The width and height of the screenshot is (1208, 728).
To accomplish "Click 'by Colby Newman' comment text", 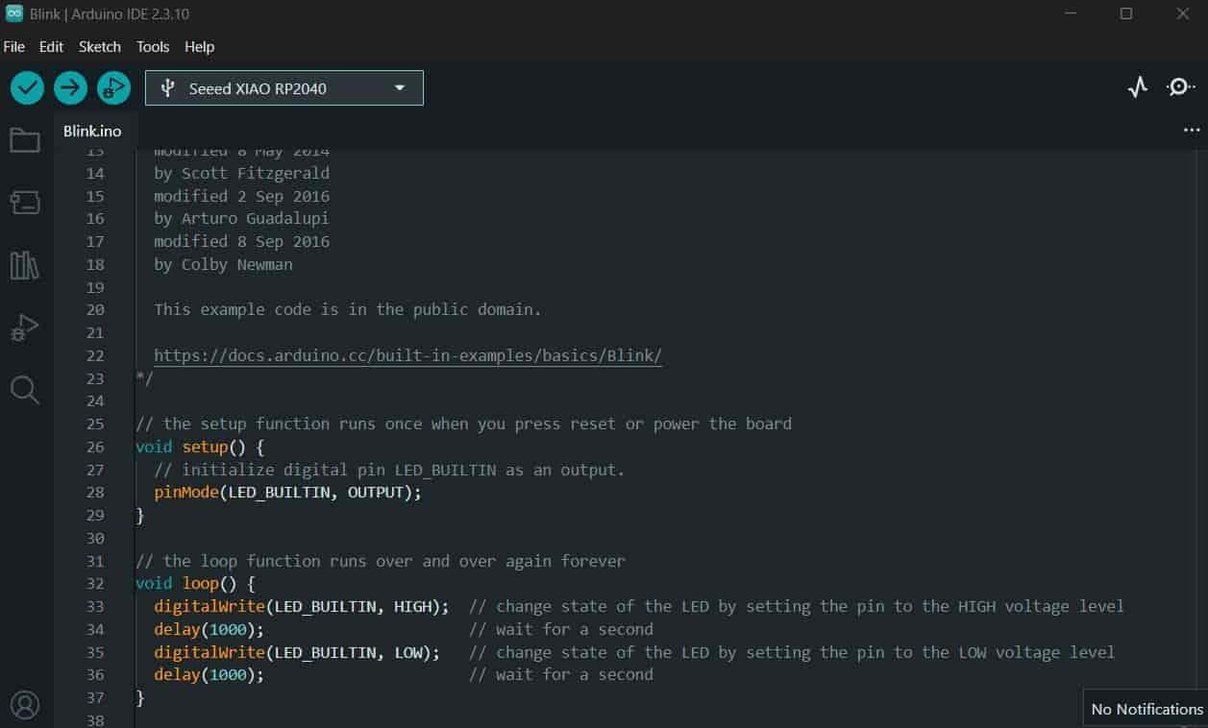I will click(223, 264).
